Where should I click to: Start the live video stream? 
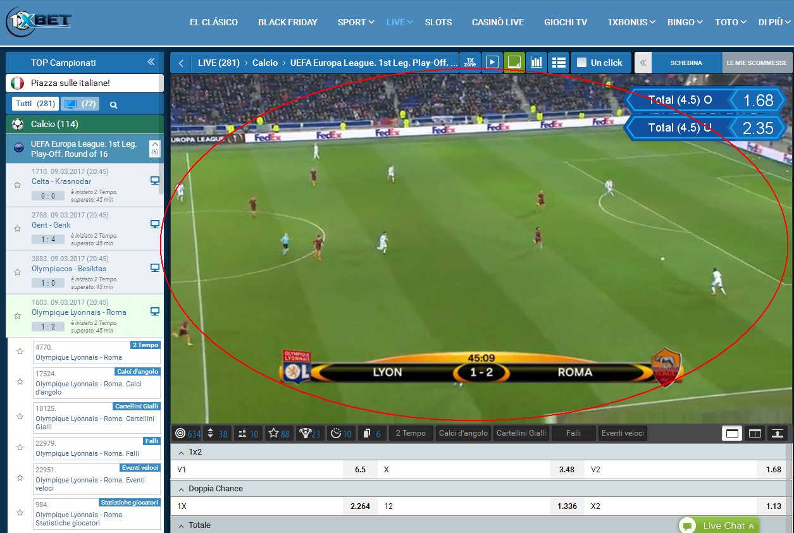[x=492, y=63]
